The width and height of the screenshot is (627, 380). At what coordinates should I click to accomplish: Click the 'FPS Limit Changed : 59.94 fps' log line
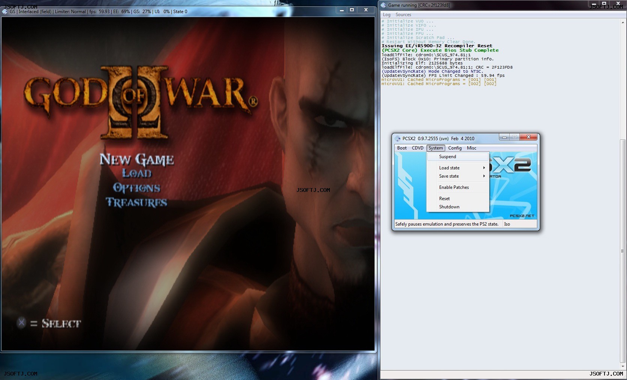coord(443,75)
